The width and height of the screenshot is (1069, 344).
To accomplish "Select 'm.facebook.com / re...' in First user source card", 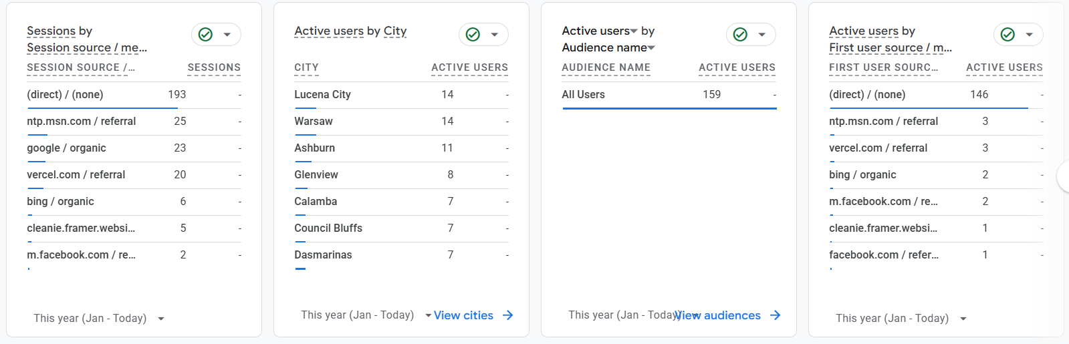I will point(936,202).
